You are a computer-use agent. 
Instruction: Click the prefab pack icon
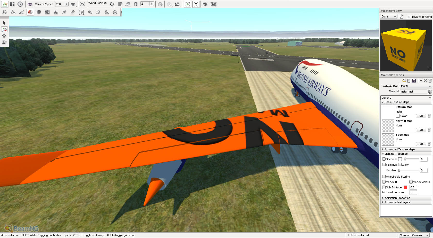(205, 4)
